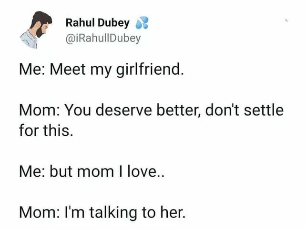Screen dimensions: 306x230
Task: Click the line 'Me: Meet my girlfriend.'
Action: tap(102, 70)
